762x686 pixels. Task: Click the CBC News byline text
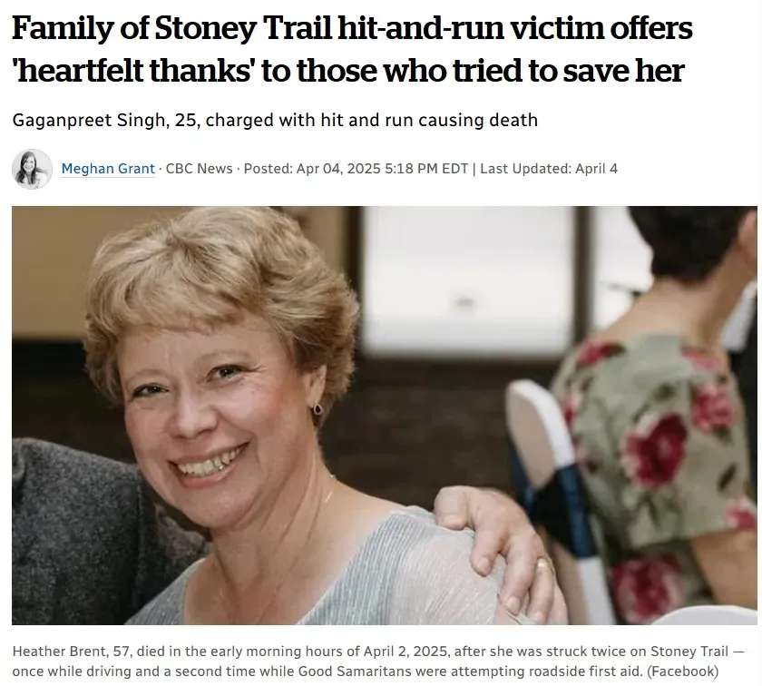coord(200,169)
